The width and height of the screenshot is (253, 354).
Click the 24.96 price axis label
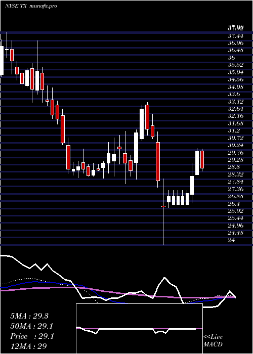pyautogui.click(x=235, y=226)
